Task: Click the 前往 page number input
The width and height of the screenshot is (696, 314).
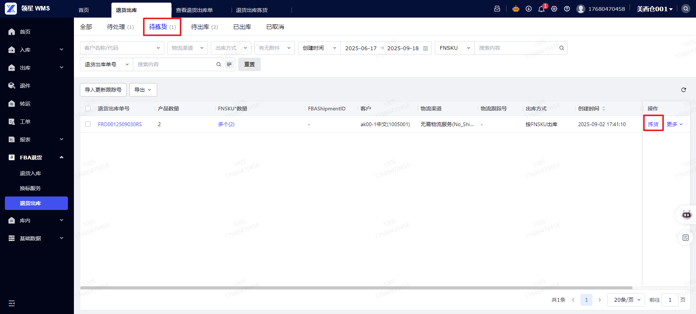Action: 670,300
